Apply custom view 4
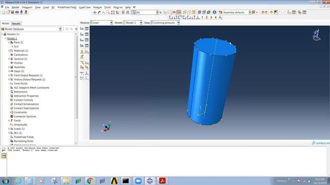 pyautogui.click(x=216, y=17)
